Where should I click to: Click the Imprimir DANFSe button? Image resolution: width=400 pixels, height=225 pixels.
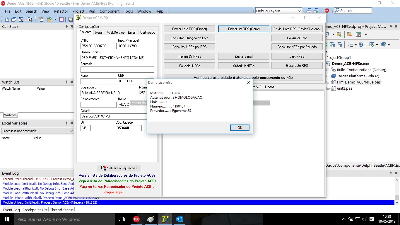pyautogui.click(x=189, y=57)
